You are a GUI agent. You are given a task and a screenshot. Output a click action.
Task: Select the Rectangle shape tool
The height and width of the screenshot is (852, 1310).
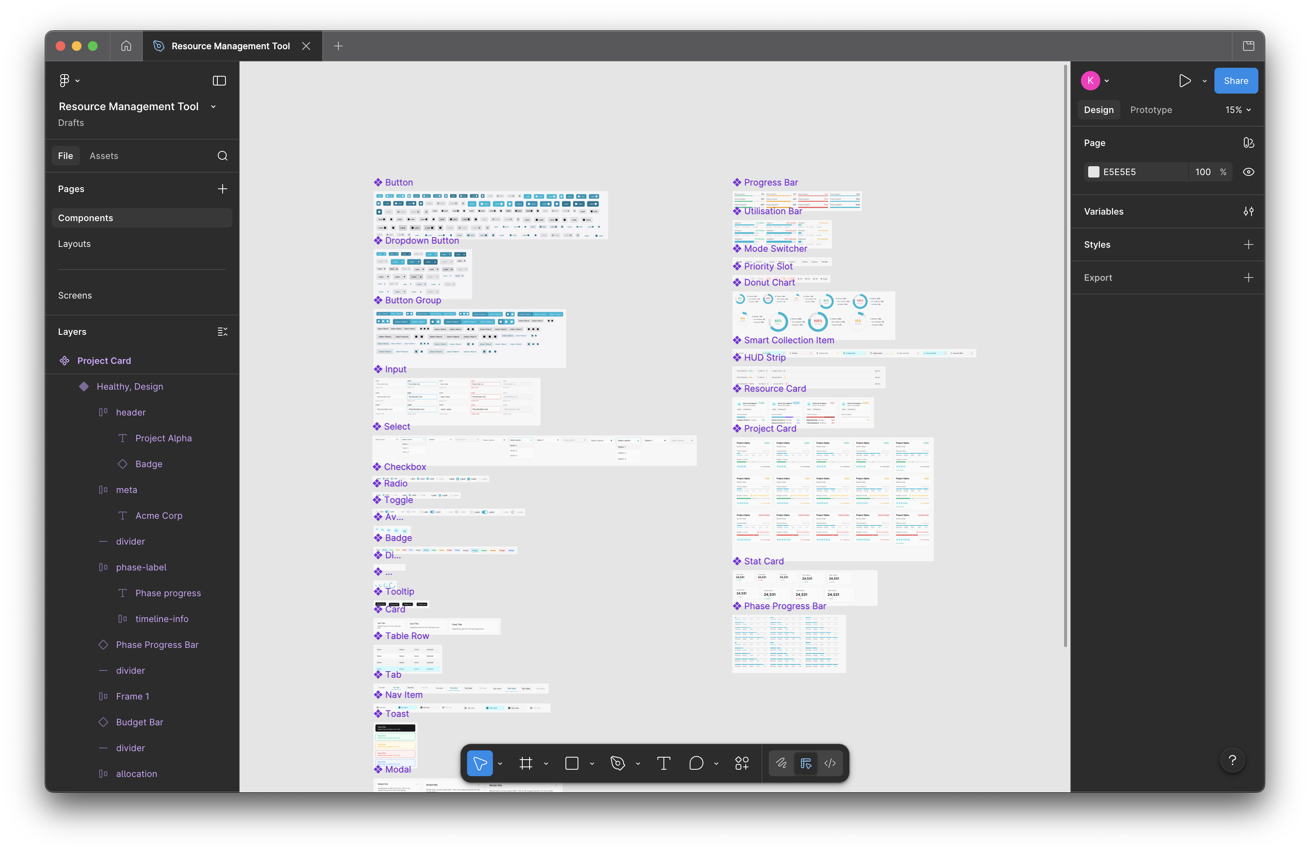(x=572, y=763)
